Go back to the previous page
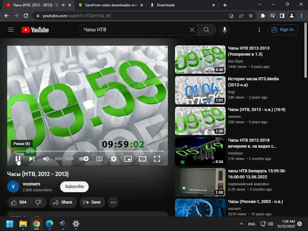The height and width of the screenshot is (231, 308). pos(7,16)
